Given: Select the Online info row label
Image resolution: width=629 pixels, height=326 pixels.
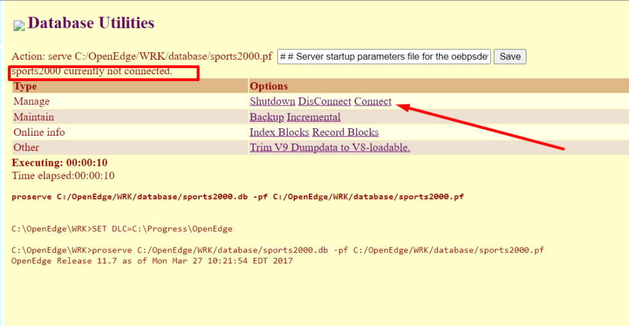Looking at the screenshot, I should click(39, 132).
